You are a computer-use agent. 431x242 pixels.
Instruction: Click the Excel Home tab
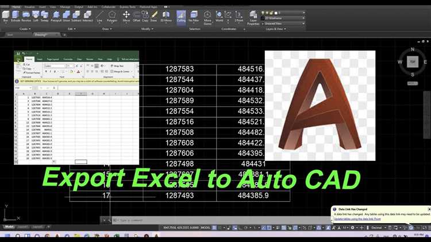pos(29,59)
